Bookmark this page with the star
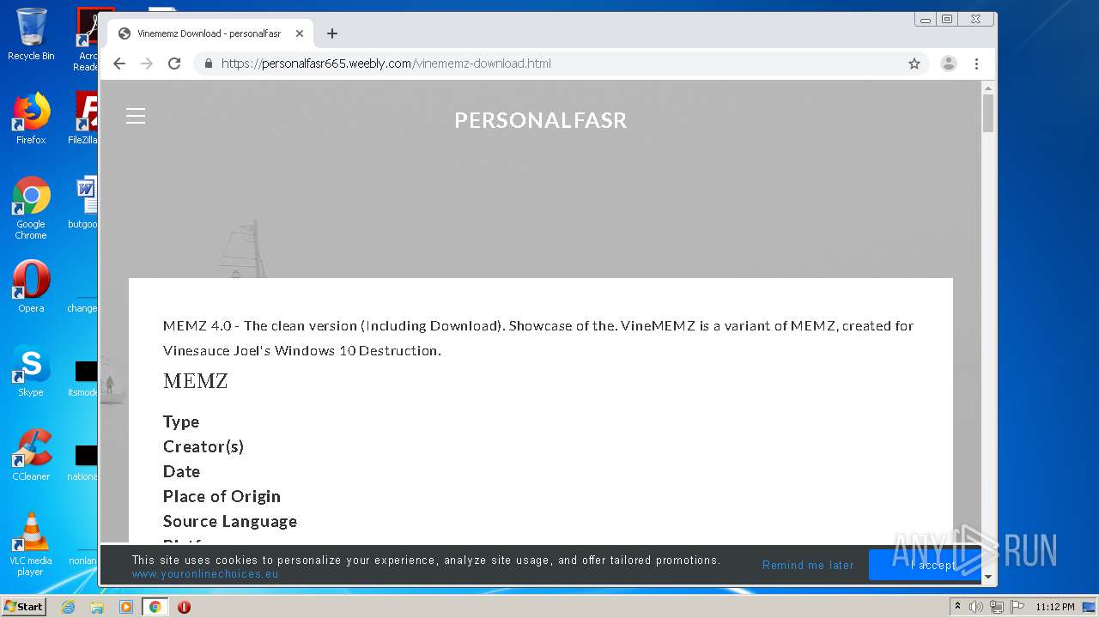The width and height of the screenshot is (1099, 618). click(914, 64)
